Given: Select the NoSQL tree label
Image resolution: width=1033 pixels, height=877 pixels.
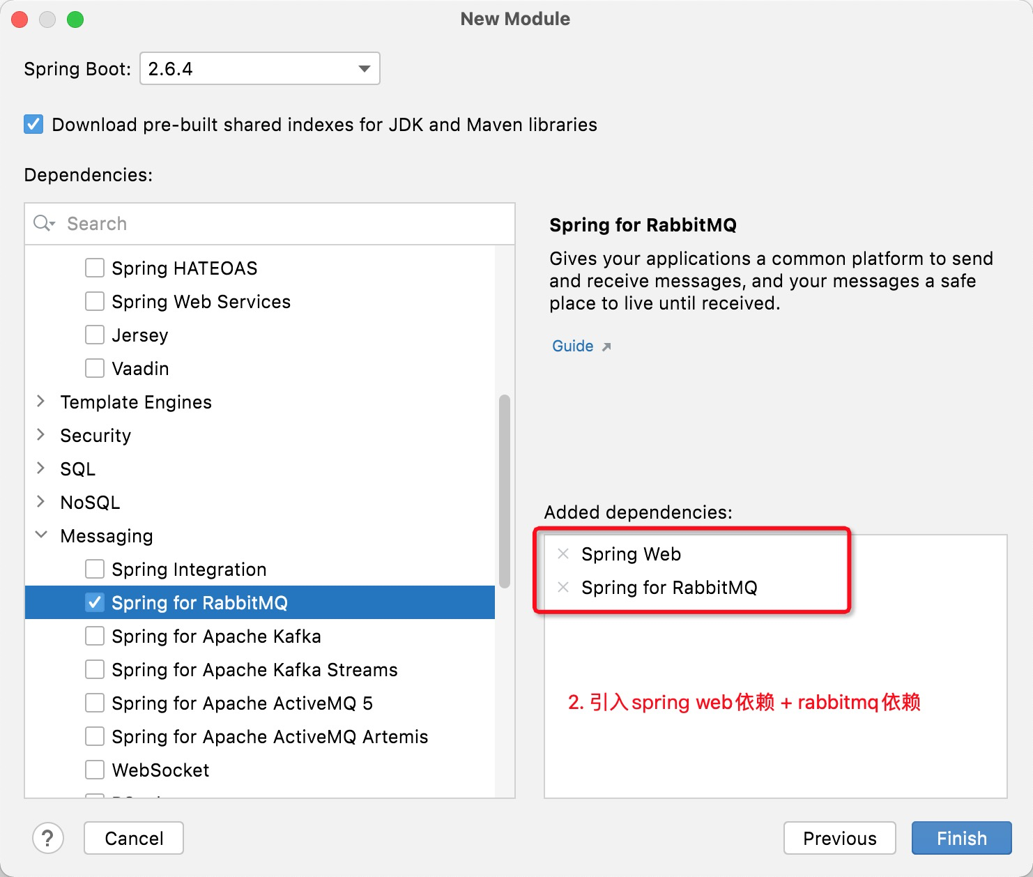Looking at the screenshot, I should pyautogui.click(x=90, y=503).
